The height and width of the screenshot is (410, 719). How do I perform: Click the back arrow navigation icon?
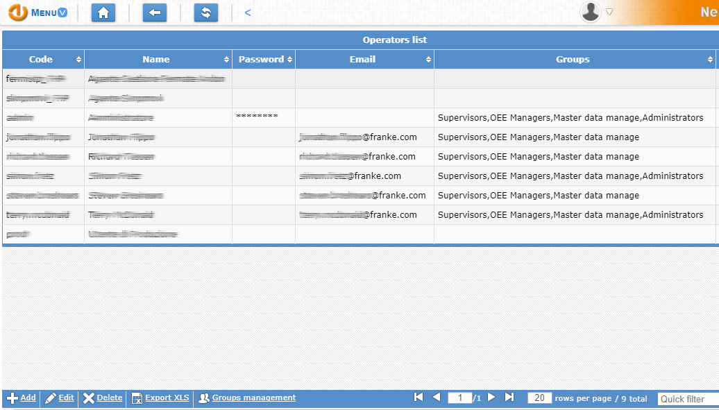154,12
